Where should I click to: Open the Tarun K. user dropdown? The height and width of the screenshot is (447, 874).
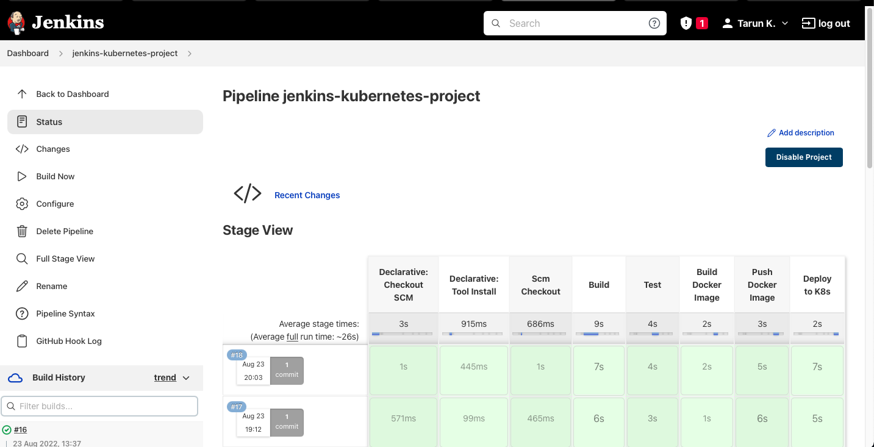tap(754, 23)
